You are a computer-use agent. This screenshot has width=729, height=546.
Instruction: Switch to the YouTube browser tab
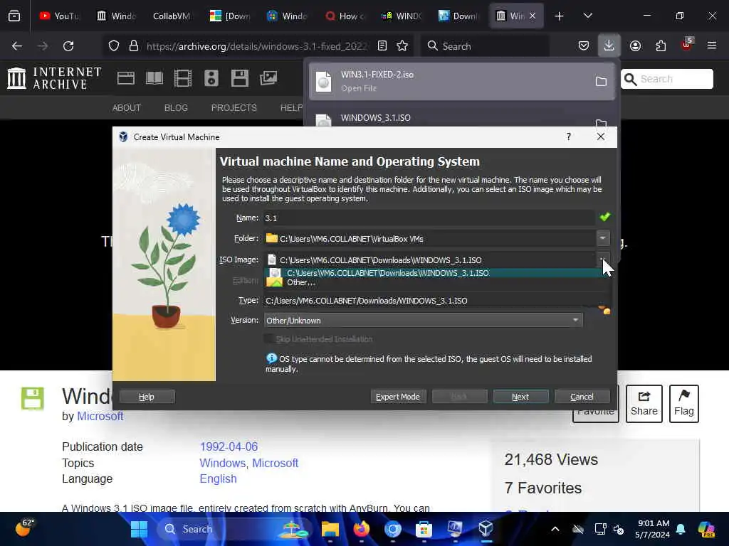60,16
